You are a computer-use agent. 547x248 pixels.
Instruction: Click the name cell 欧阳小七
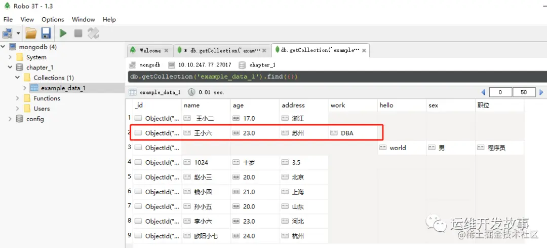click(x=206, y=236)
